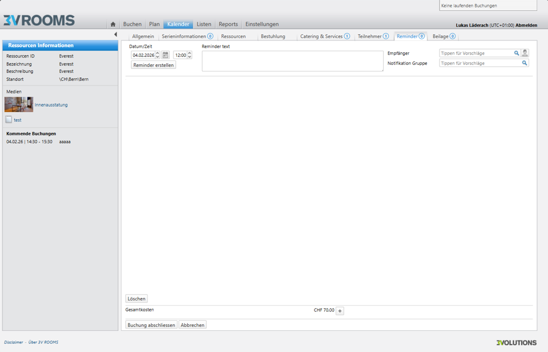Collapse the left sidebar with the arrow

coord(115,35)
